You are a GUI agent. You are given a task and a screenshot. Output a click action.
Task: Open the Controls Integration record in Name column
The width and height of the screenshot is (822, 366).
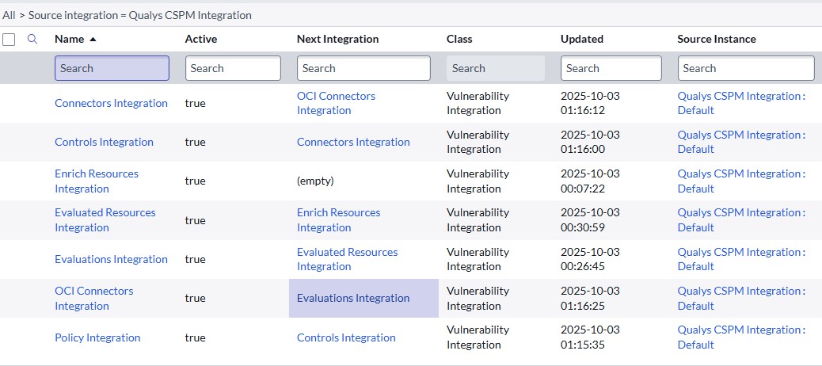(105, 142)
